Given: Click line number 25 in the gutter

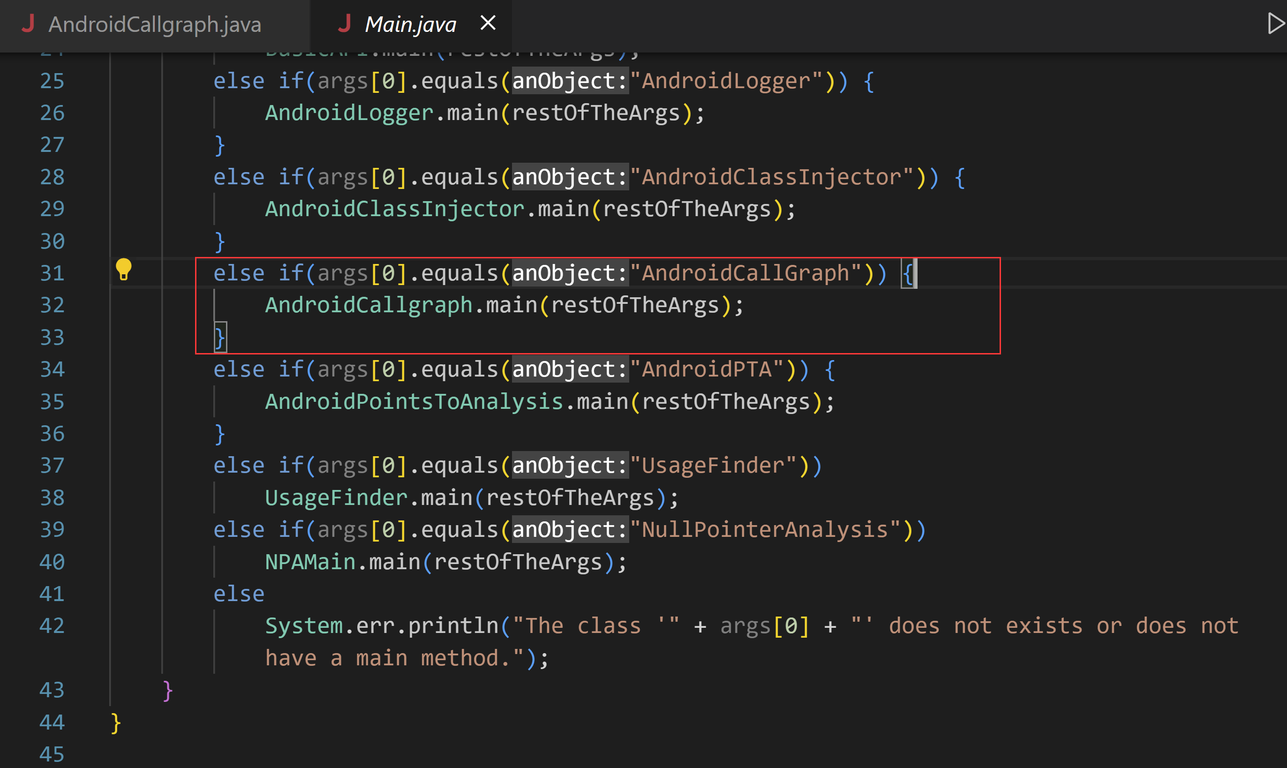Looking at the screenshot, I should 52,81.
